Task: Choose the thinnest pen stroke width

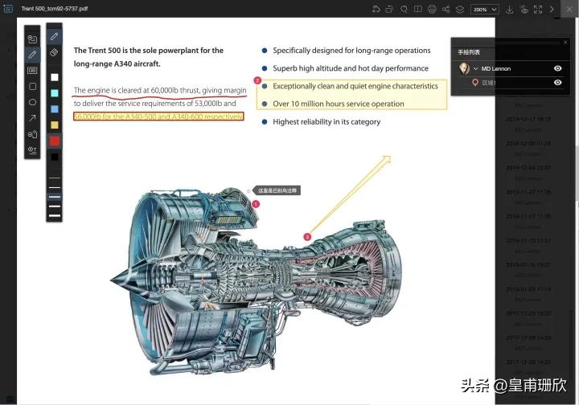Action: tap(55, 178)
